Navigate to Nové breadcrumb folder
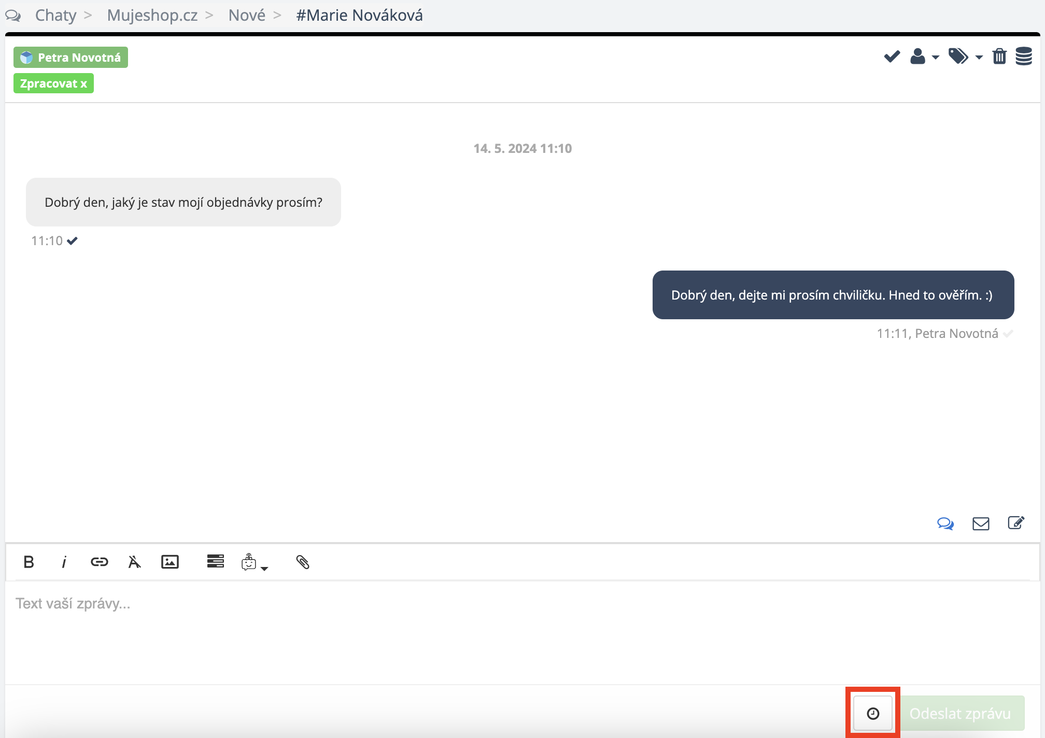1045x738 pixels. 247,16
